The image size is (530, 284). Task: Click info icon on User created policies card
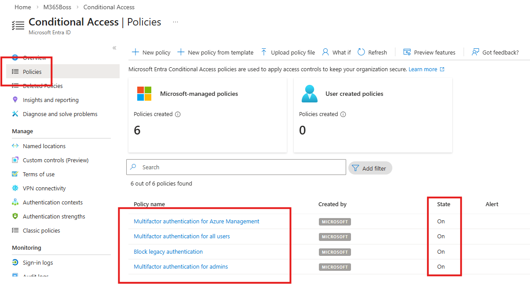coord(343,114)
